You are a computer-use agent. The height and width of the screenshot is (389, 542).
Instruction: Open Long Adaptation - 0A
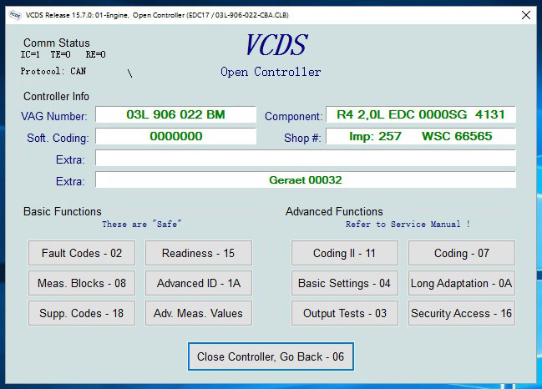[462, 283]
